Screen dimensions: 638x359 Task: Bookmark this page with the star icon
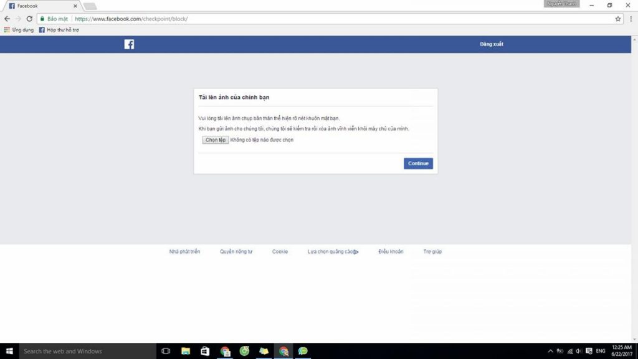(x=618, y=19)
